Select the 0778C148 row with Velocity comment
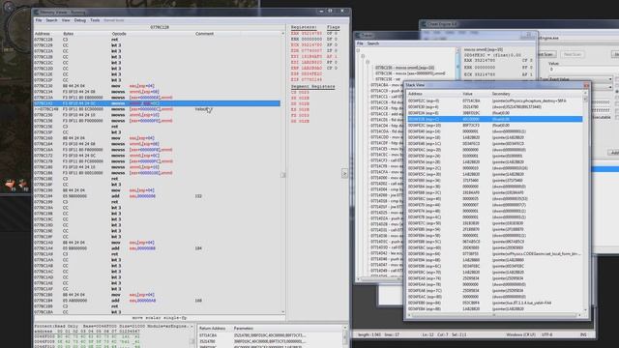 (x=157, y=109)
